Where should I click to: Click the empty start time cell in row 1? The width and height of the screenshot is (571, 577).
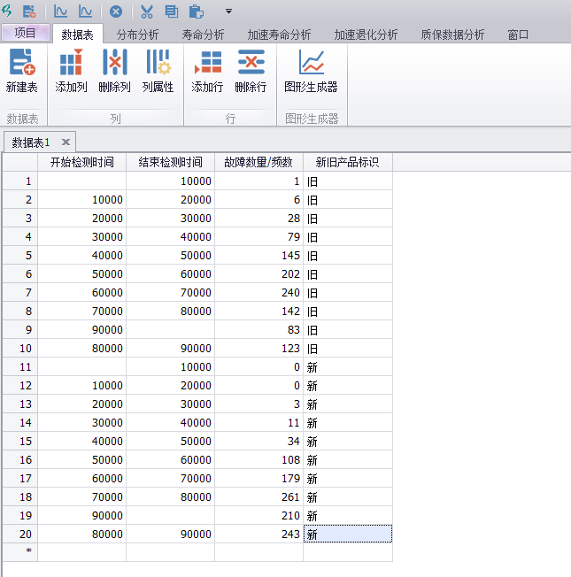coord(82,181)
